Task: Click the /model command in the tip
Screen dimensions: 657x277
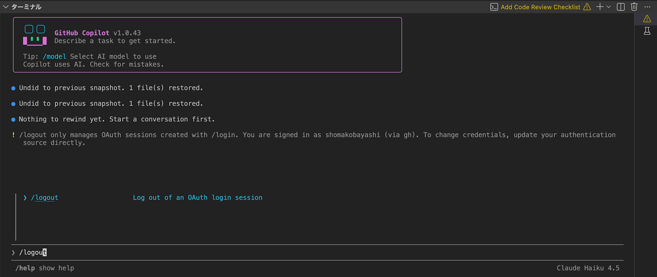Action: click(x=55, y=56)
